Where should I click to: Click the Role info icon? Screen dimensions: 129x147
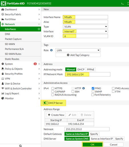coord(51,50)
